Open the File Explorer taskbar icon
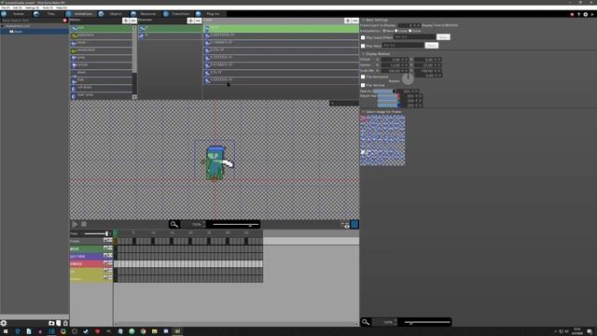 pos(154,331)
